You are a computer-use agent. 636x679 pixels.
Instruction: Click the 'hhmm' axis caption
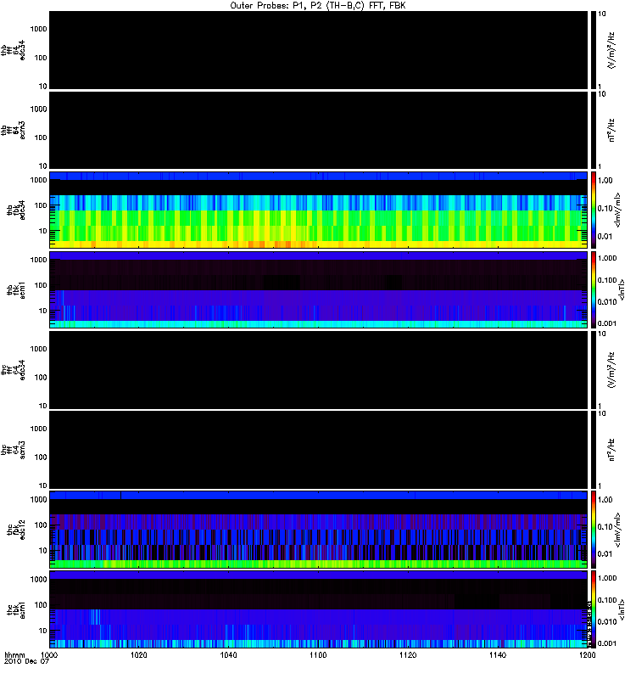pyautogui.click(x=14, y=654)
